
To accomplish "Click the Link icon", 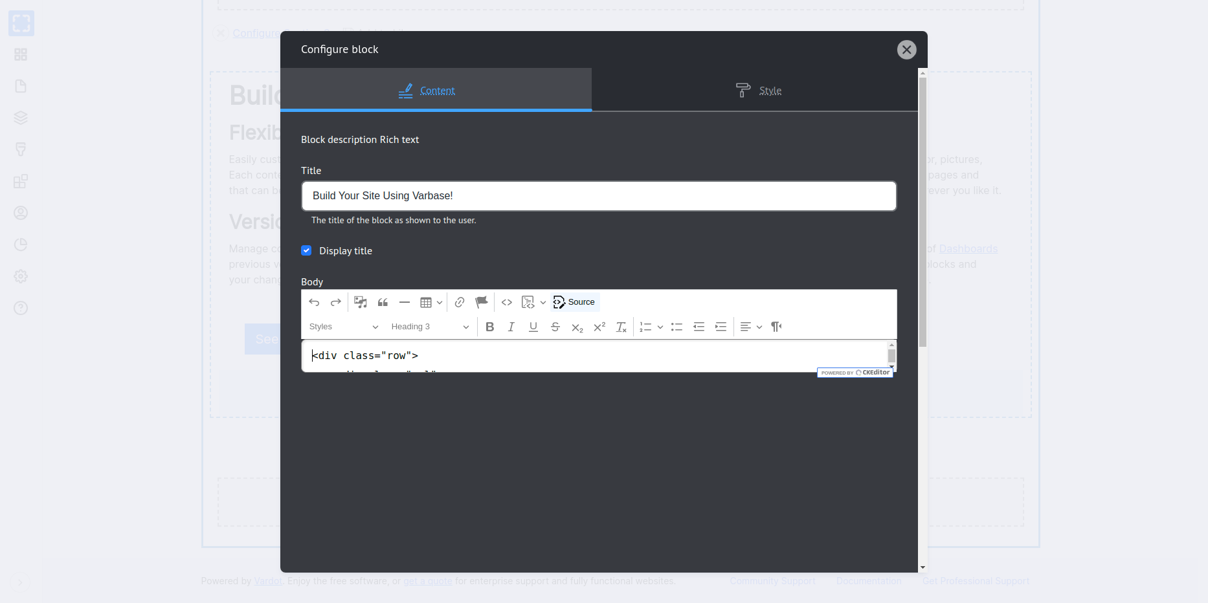I will 460,302.
